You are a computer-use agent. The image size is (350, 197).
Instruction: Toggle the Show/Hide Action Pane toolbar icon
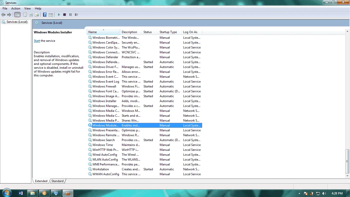tap(51, 15)
